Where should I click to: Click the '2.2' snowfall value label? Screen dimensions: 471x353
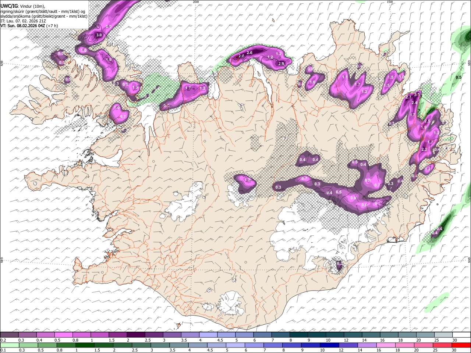[x=424, y=150]
